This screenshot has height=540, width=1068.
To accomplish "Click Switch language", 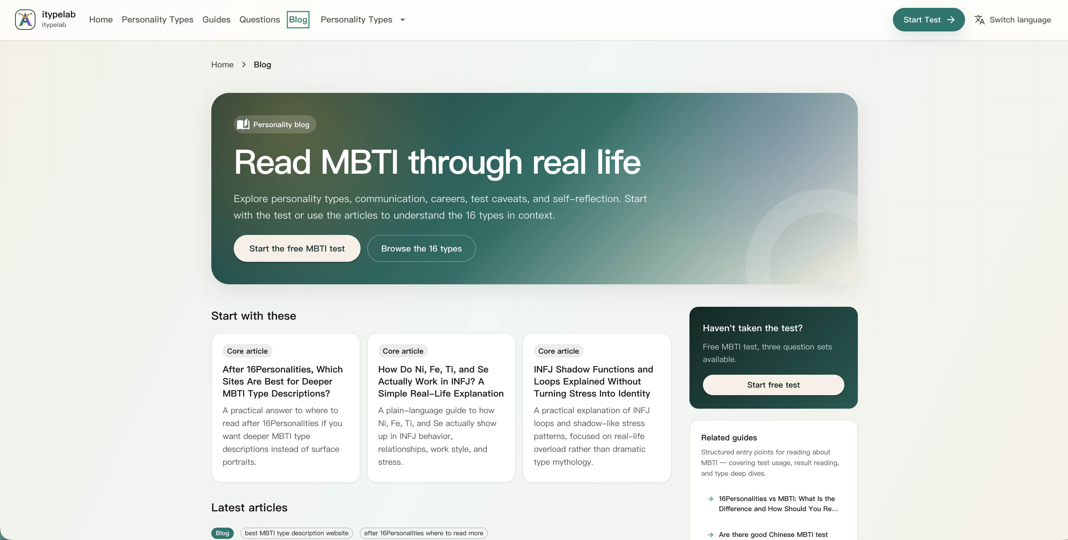I will [x=1012, y=20].
